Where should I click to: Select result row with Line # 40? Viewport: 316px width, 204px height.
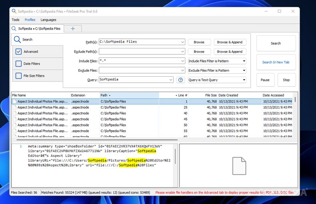click(x=152, y=113)
